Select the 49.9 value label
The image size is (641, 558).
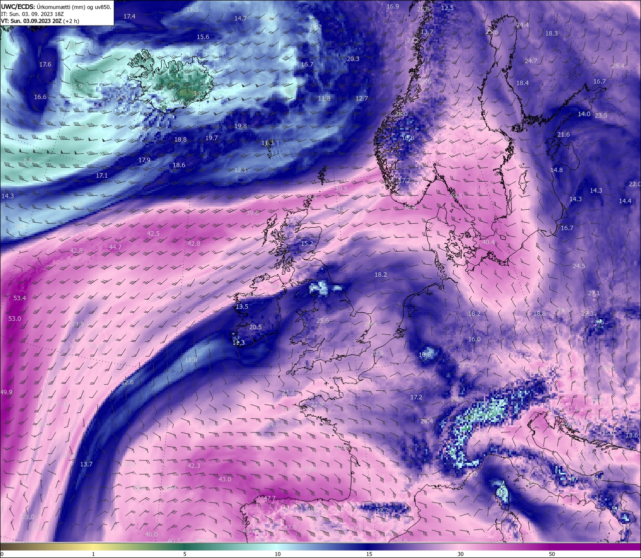coord(7,392)
